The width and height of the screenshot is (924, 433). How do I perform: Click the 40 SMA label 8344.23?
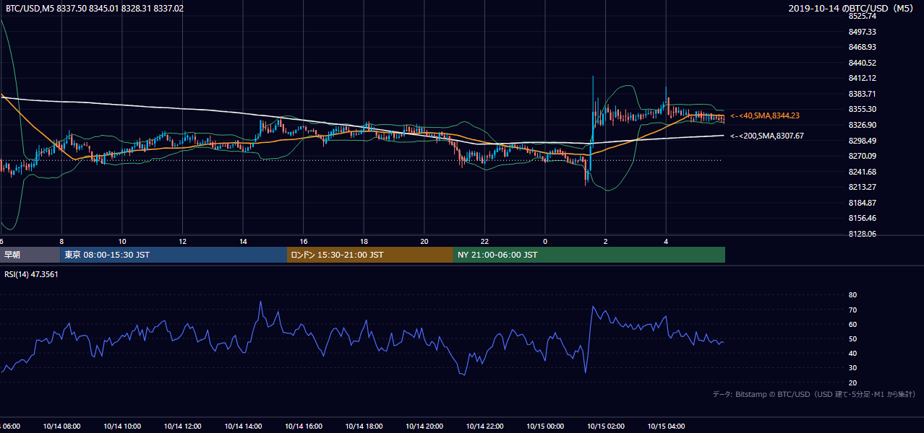point(765,115)
